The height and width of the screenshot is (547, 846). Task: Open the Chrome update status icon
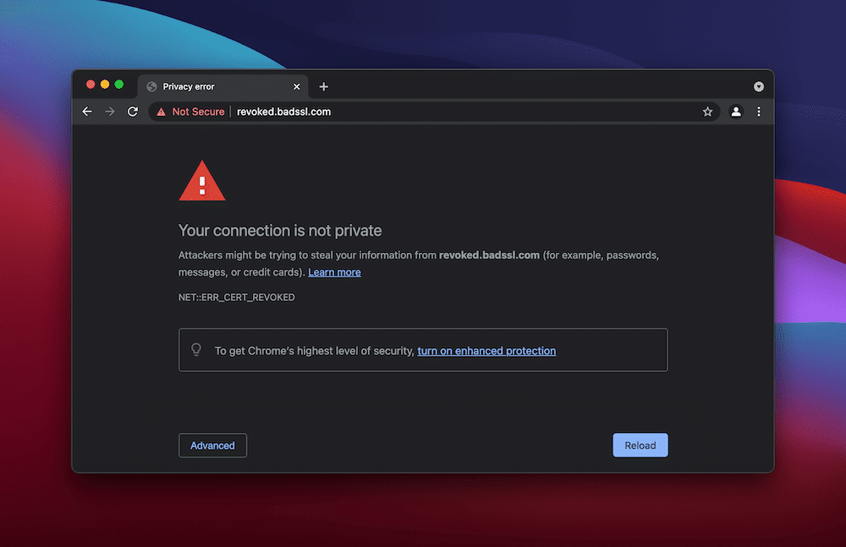tap(759, 85)
